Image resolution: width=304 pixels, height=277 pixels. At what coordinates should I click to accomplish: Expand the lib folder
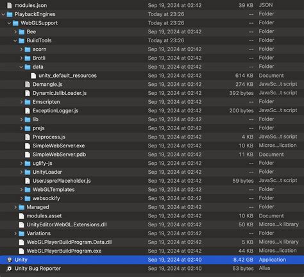[x=21, y=119]
